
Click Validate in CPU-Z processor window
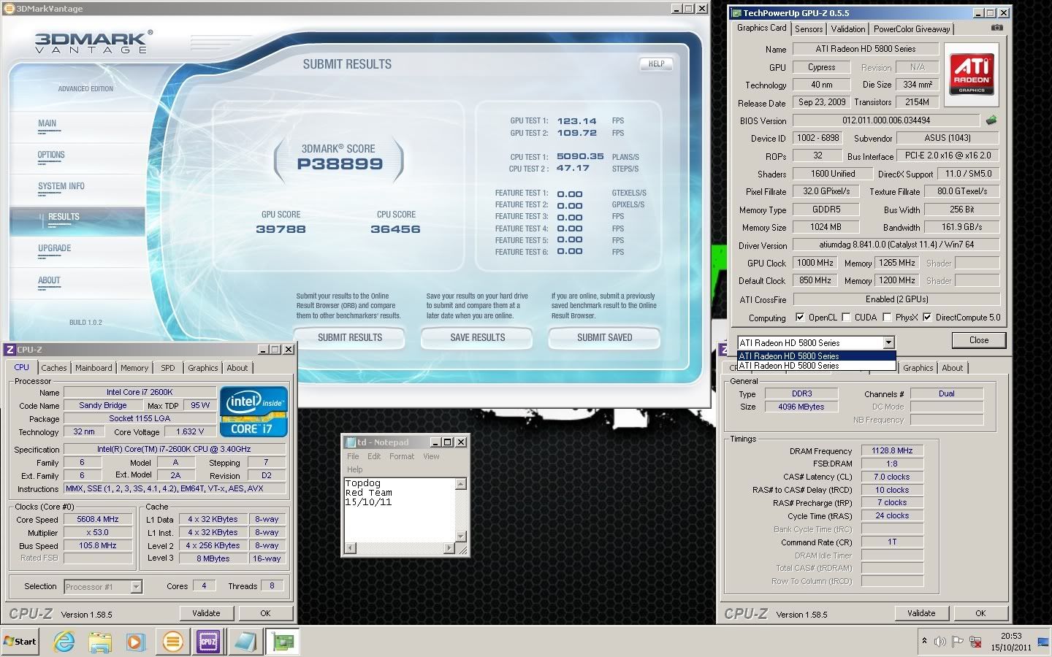pos(206,613)
